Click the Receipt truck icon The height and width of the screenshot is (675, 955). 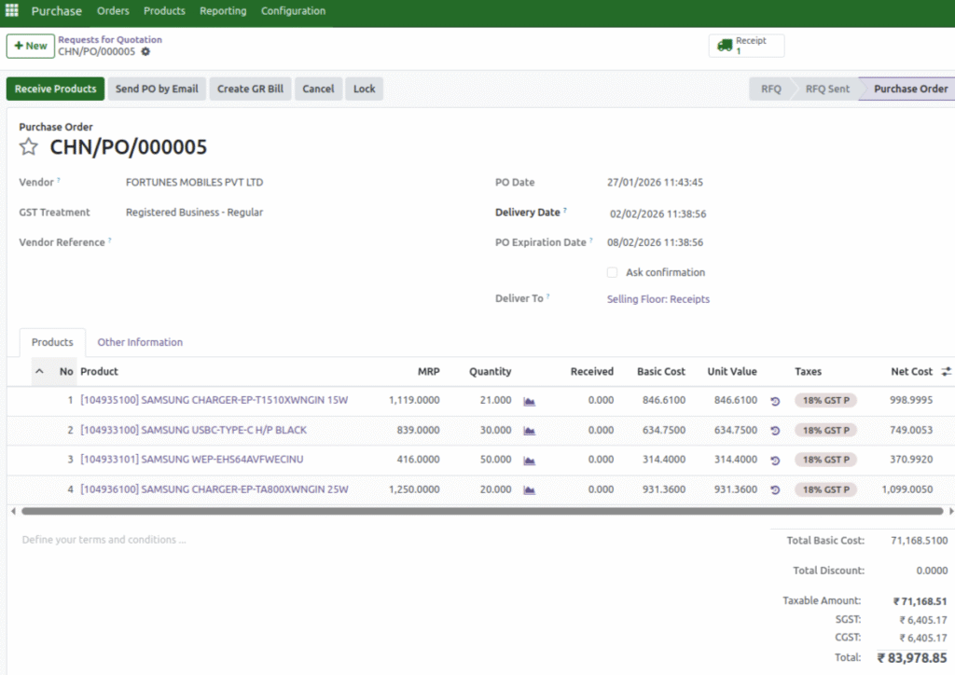[725, 46]
